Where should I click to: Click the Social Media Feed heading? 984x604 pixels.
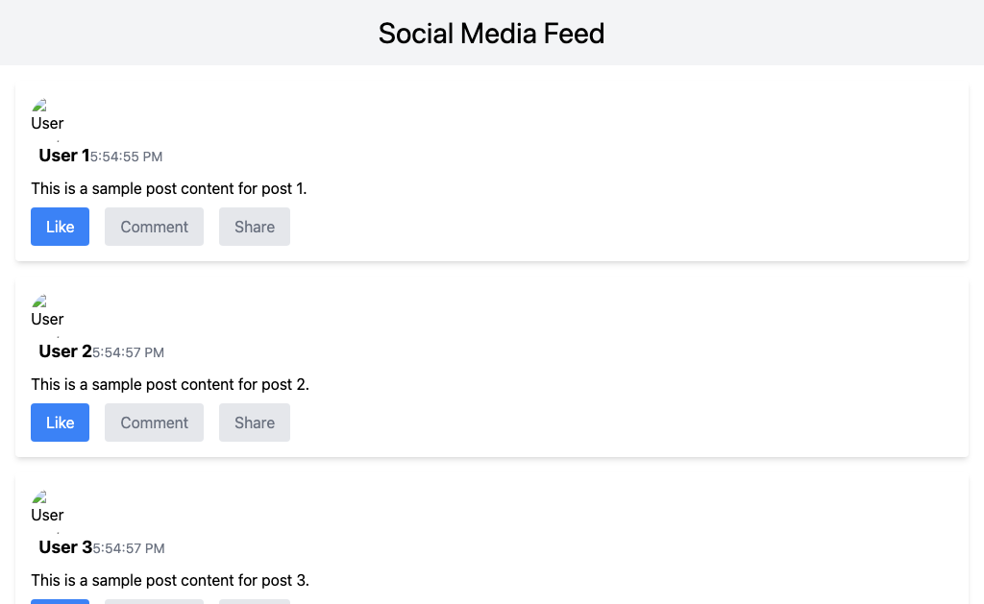[x=491, y=34]
